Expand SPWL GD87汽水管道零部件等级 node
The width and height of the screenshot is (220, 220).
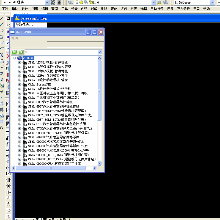click(x=20, y=102)
